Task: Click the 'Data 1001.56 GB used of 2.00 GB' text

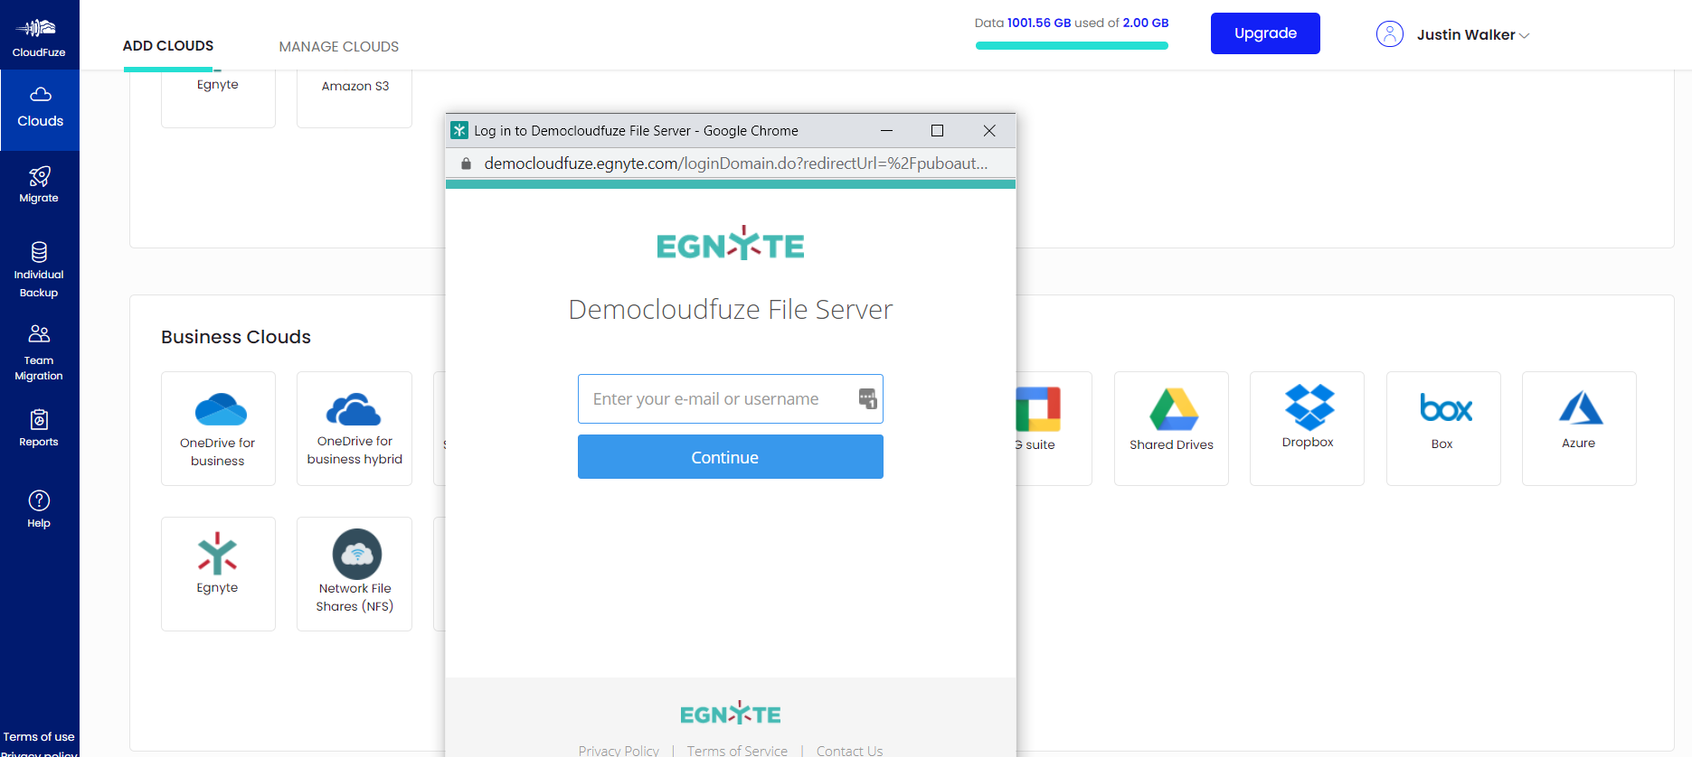Action: 1072,23
